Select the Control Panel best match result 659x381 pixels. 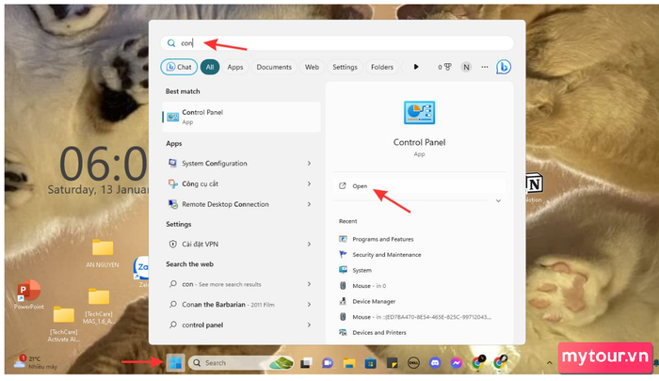point(241,117)
